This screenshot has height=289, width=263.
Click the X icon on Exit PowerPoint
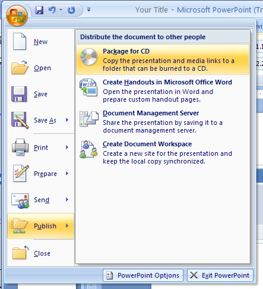click(194, 275)
